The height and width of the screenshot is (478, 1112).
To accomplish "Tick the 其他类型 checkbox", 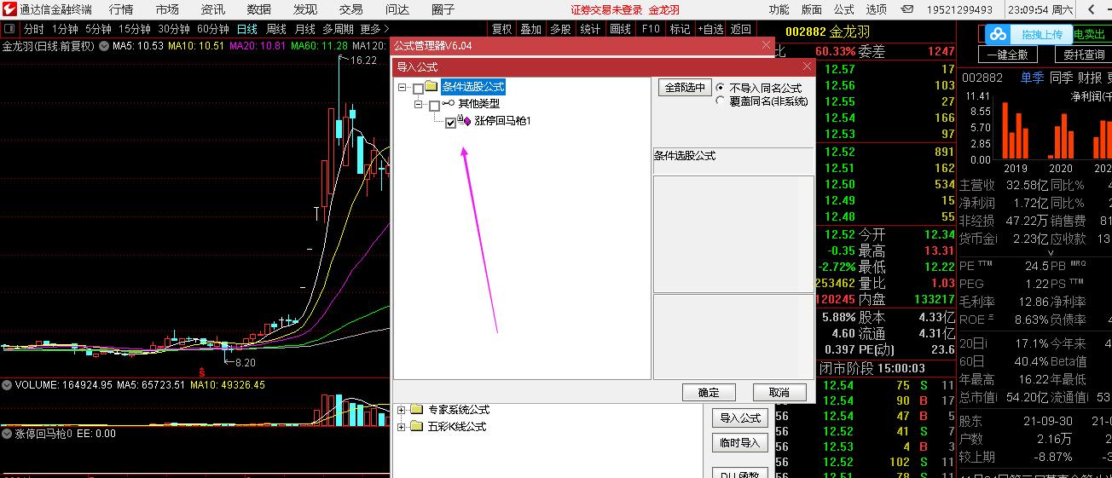I will tap(434, 105).
